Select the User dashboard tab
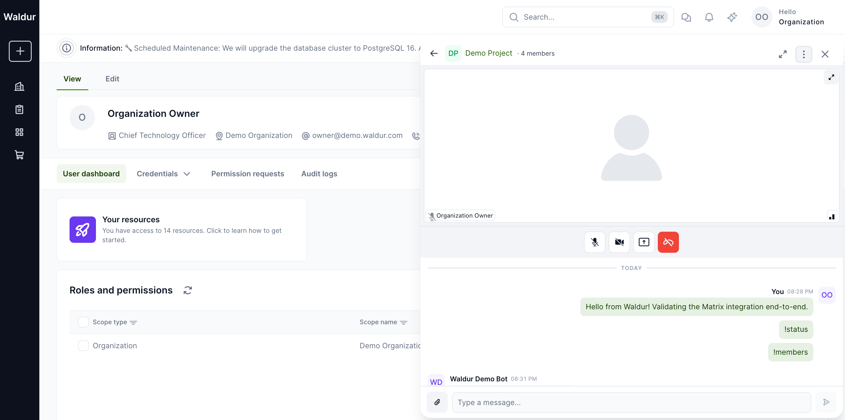 (91, 174)
